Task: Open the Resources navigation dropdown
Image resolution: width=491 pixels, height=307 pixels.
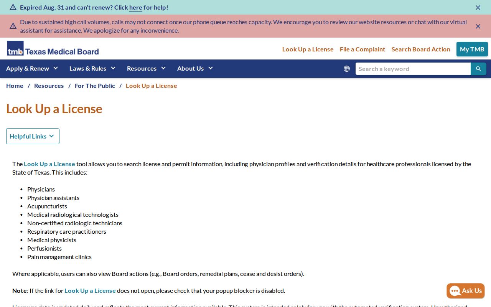Action: click(x=147, y=68)
